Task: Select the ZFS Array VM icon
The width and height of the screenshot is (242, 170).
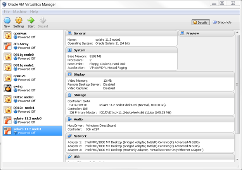Action: pos(8,46)
